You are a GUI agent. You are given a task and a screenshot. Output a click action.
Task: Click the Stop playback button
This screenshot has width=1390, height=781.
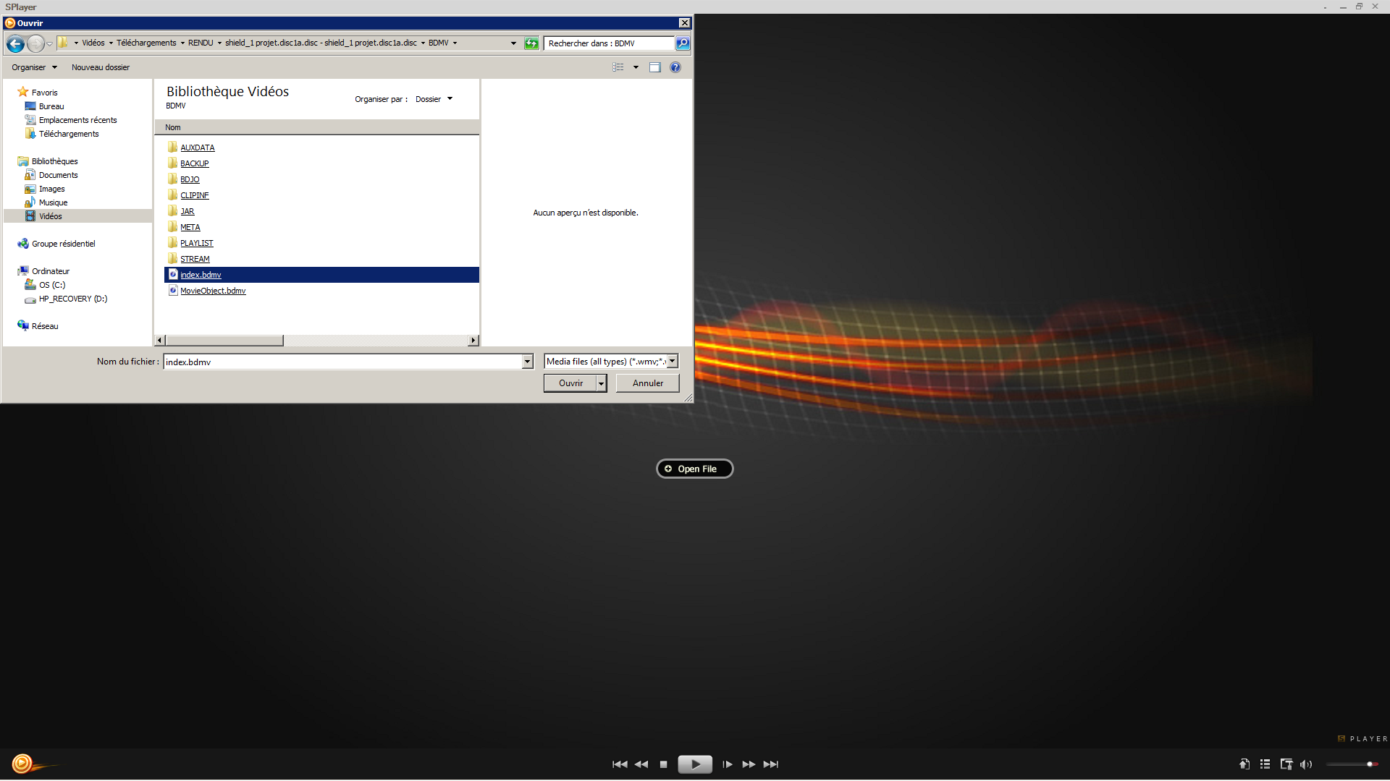(x=663, y=764)
